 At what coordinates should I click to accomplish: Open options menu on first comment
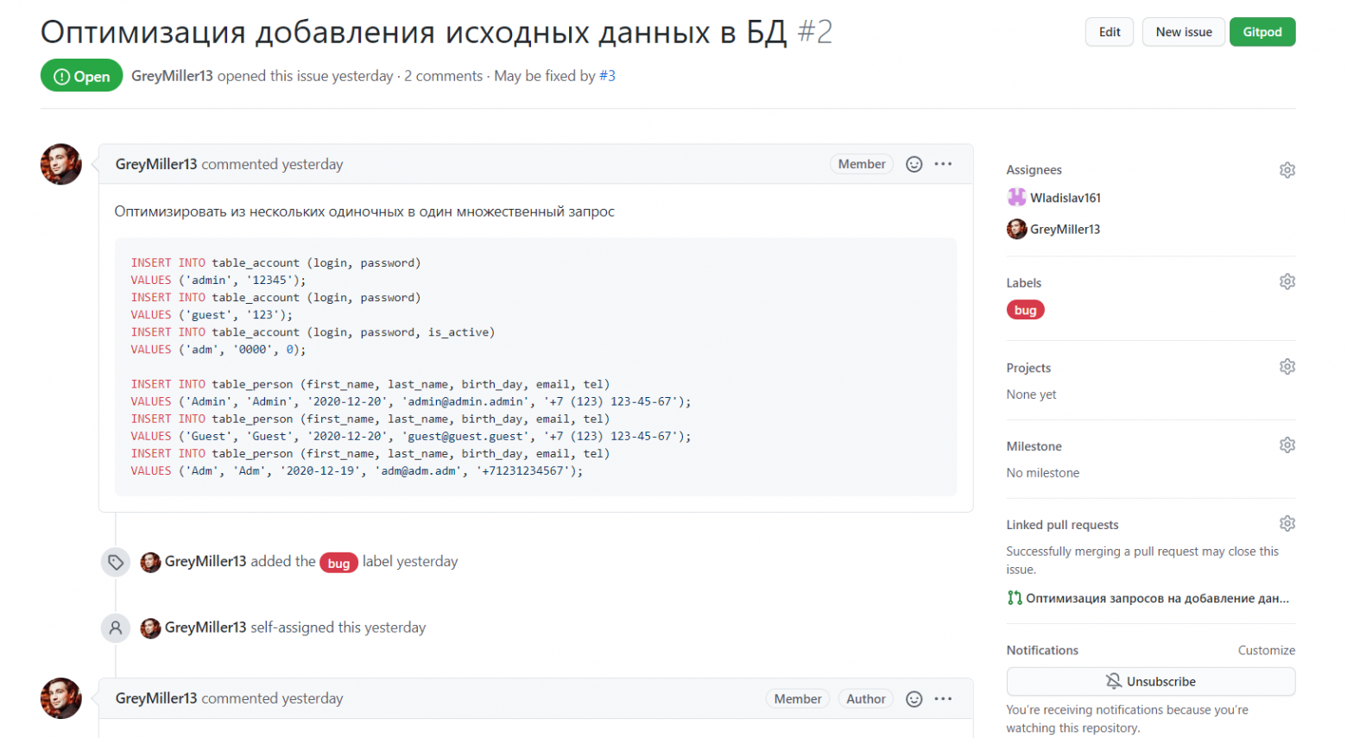pyautogui.click(x=943, y=164)
